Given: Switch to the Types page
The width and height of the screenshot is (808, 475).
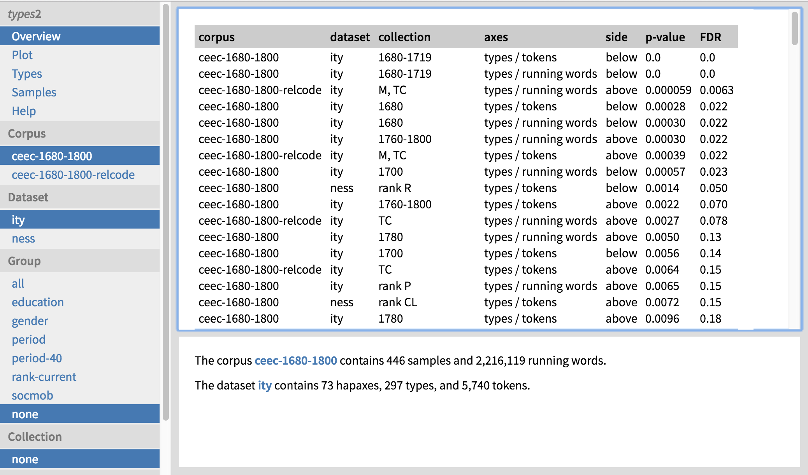Looking at the screenshot, I should (80, 73).
